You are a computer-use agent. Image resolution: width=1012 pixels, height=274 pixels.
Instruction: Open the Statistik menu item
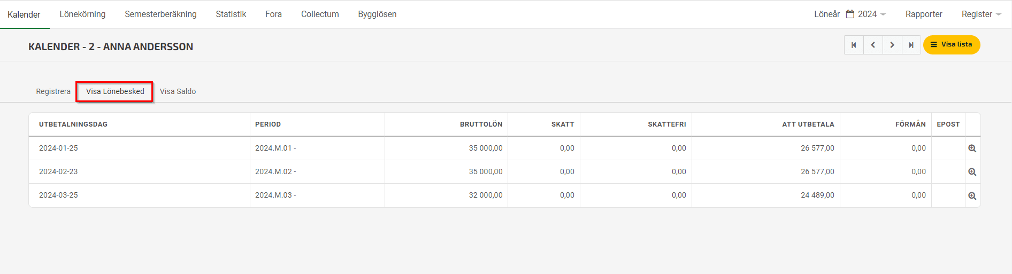231,14
